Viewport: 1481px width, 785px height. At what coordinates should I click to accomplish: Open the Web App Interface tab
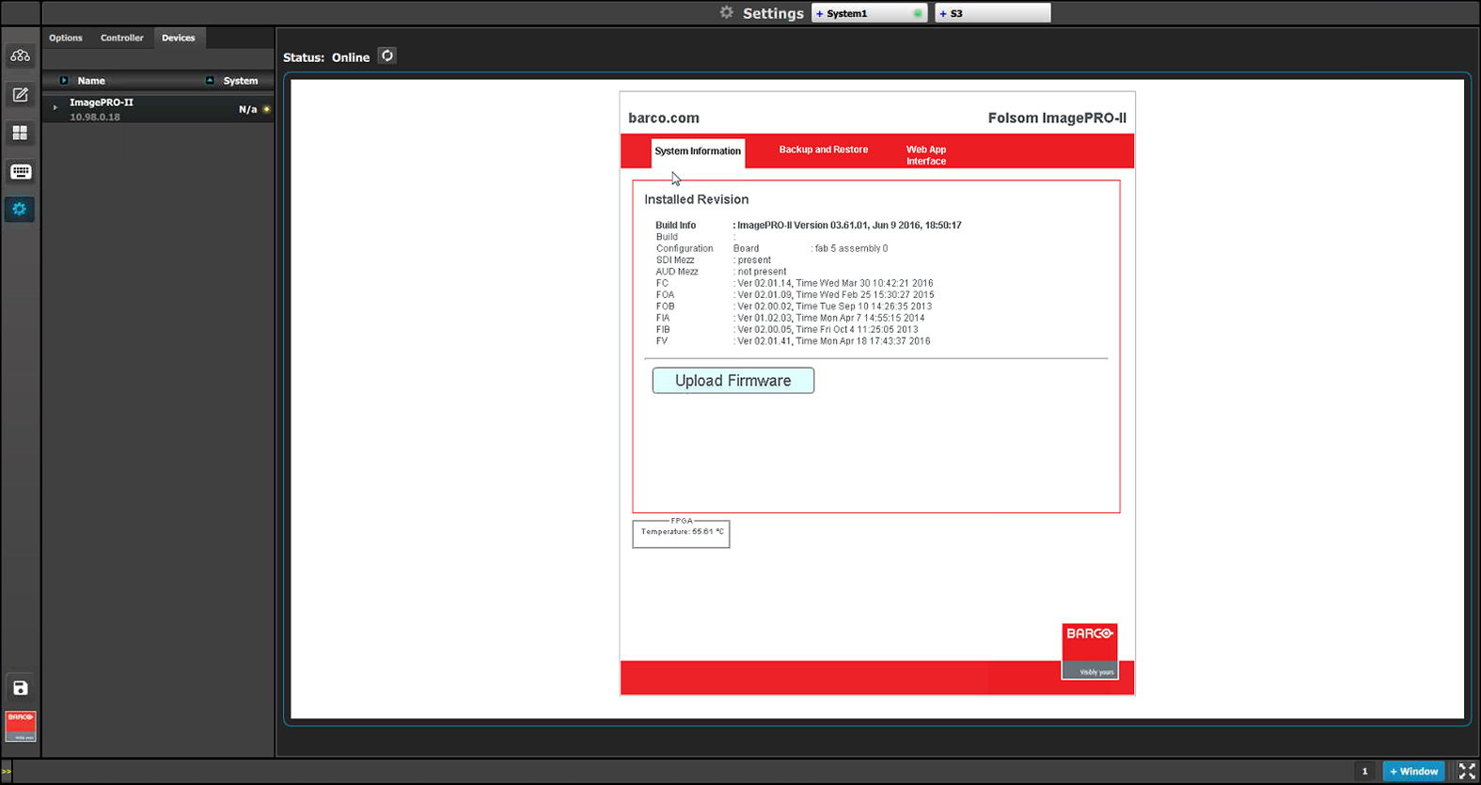pos(926,155)
